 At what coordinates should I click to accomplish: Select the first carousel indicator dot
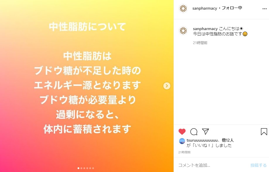(x=78, y=168)
